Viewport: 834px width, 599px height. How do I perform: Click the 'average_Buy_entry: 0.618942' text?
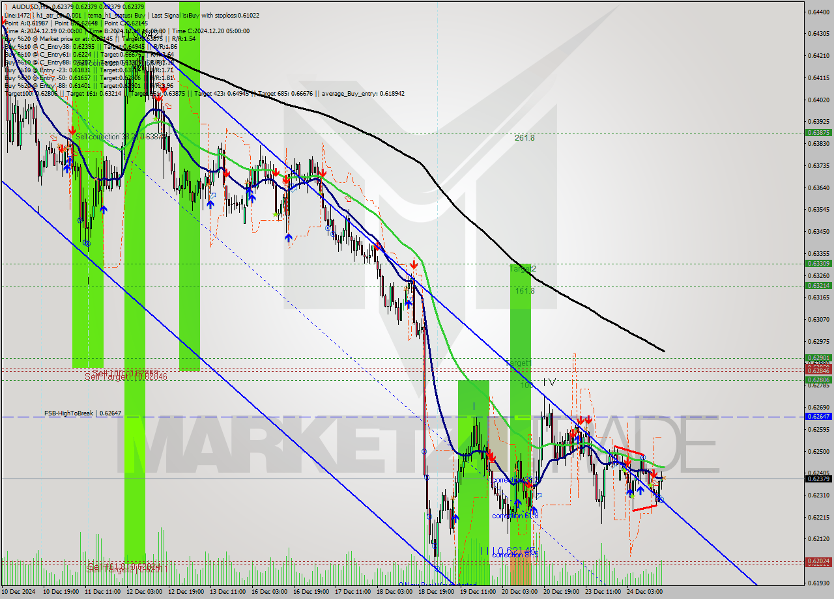coord(362,93)
